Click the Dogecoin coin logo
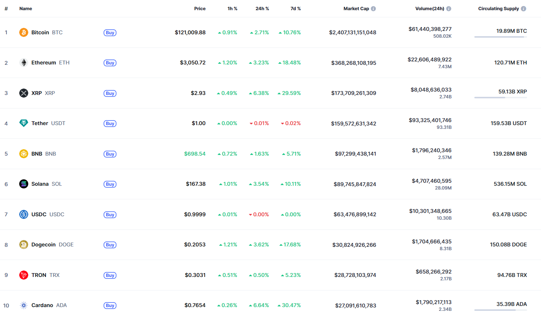The width and height of the screenshot is (541, 318). (24, 245)
